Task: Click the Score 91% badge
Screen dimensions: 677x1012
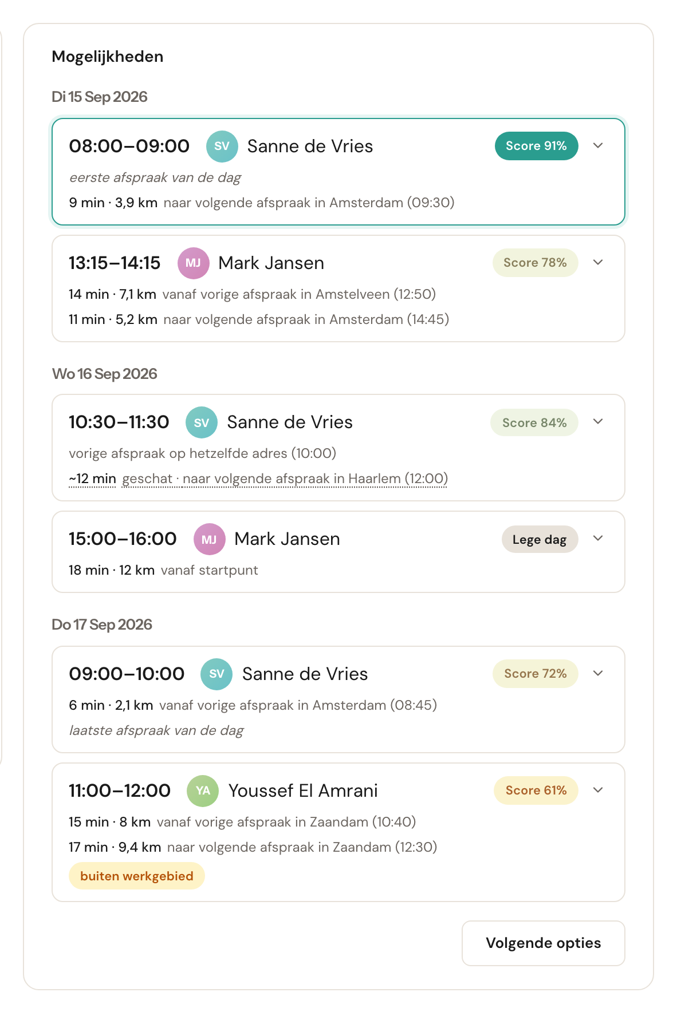Action: pos(536,146)
